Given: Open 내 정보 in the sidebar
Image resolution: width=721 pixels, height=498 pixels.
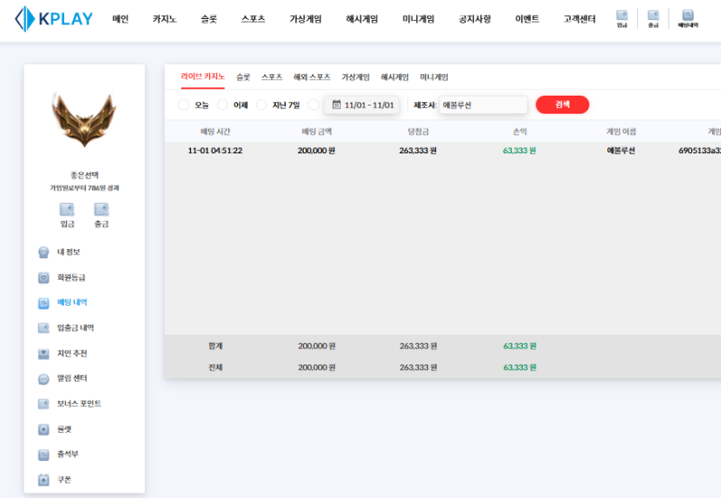Looking at the screenshot, I should click(x=68, y=252).
